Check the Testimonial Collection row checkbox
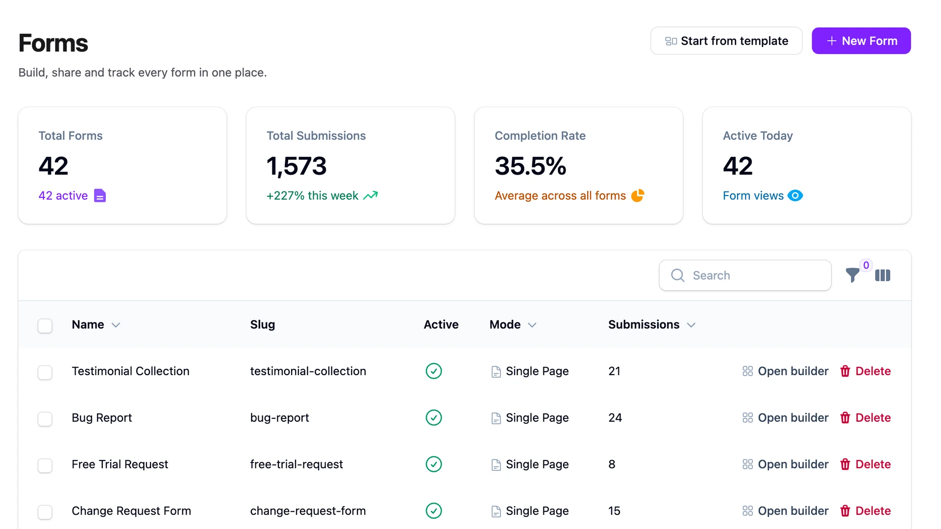 (x=45, y=372)
